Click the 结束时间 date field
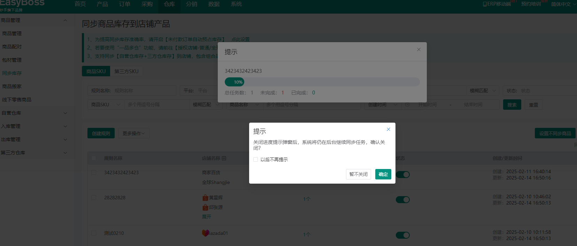 point(473,105)
